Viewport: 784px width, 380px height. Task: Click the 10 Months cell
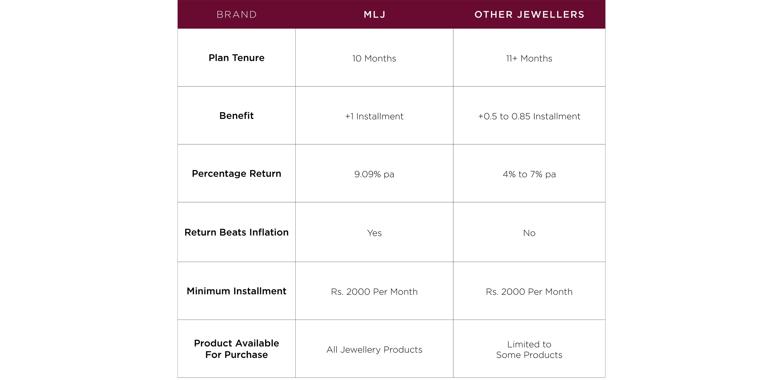pyautogui.click(x=374, y=58)
